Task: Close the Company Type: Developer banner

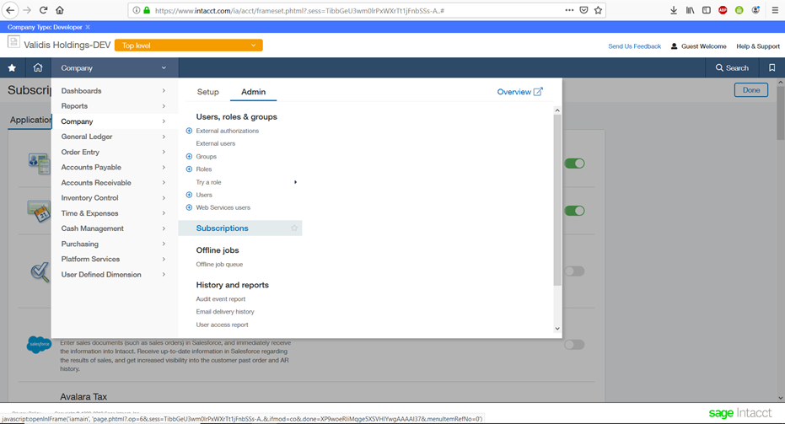Action: (x=88, y=27)
